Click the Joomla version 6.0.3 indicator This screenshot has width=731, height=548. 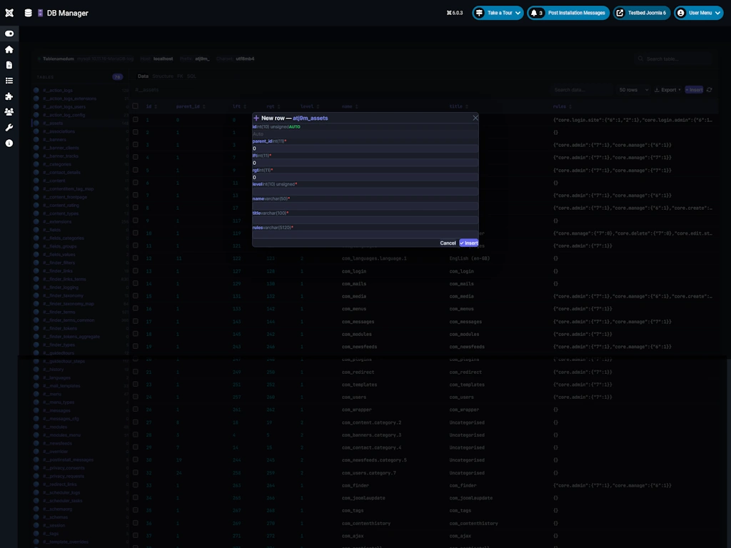tap(455, 13)
